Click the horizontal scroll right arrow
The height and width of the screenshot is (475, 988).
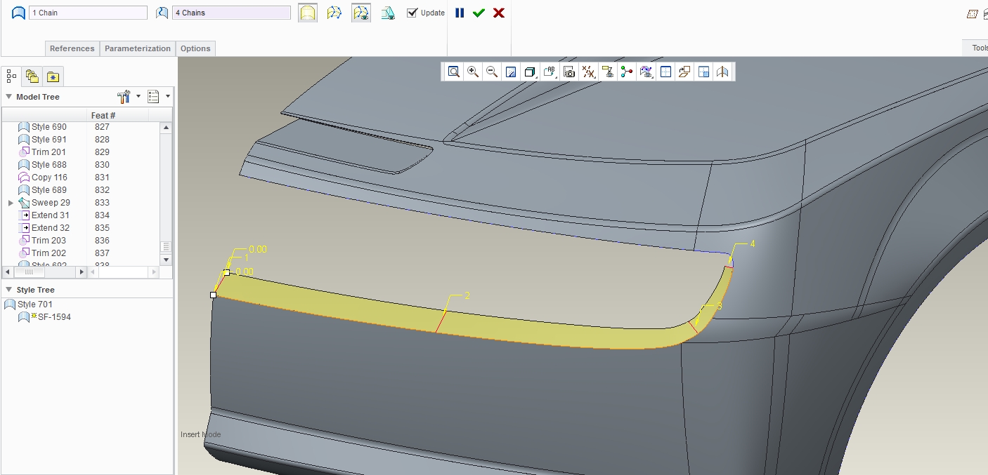82,272
